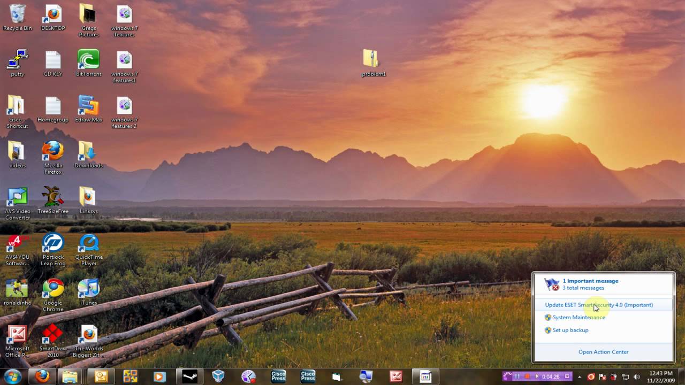The image size is (685, 385).
Task: Select the putty desktop shortcut
Action: [17, 64]
